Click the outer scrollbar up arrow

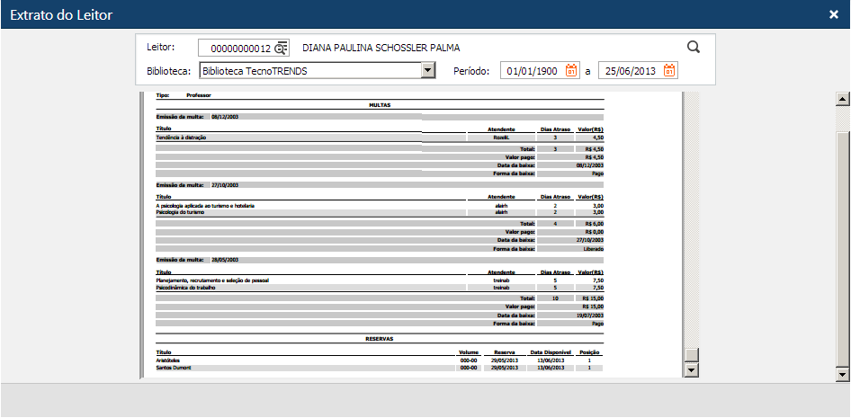point(843,99)
